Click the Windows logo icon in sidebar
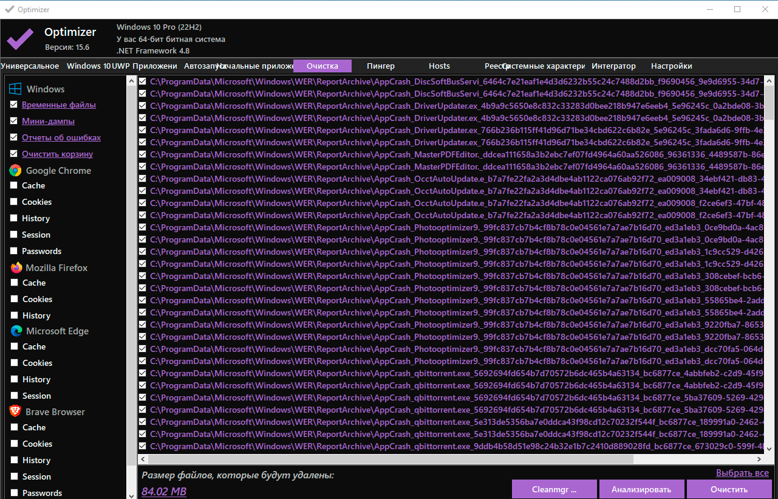Image resolution: width=778 pixels, height=499 pixels. click(15, 89)
